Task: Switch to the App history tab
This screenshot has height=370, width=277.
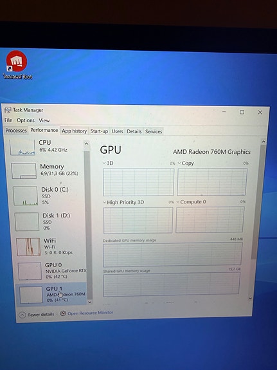Action: (75, 131)
